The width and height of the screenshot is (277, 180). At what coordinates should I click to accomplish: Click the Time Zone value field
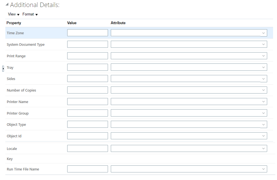(x=87, y=33)
